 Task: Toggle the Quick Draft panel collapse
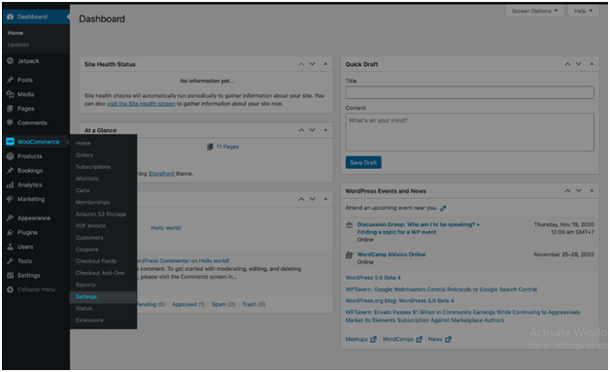pos(592,64)
